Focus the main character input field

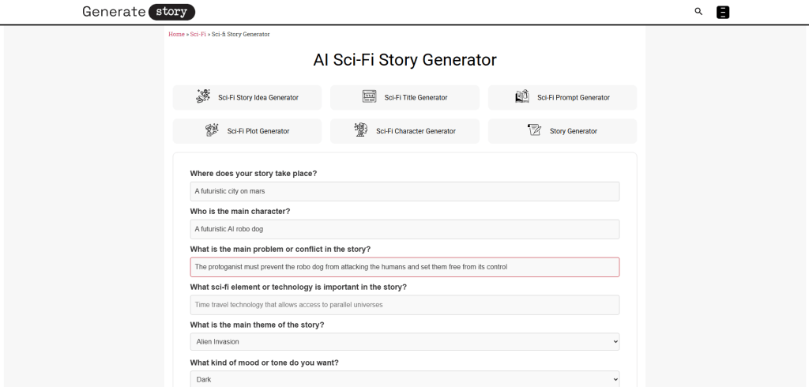pos(404,229)
